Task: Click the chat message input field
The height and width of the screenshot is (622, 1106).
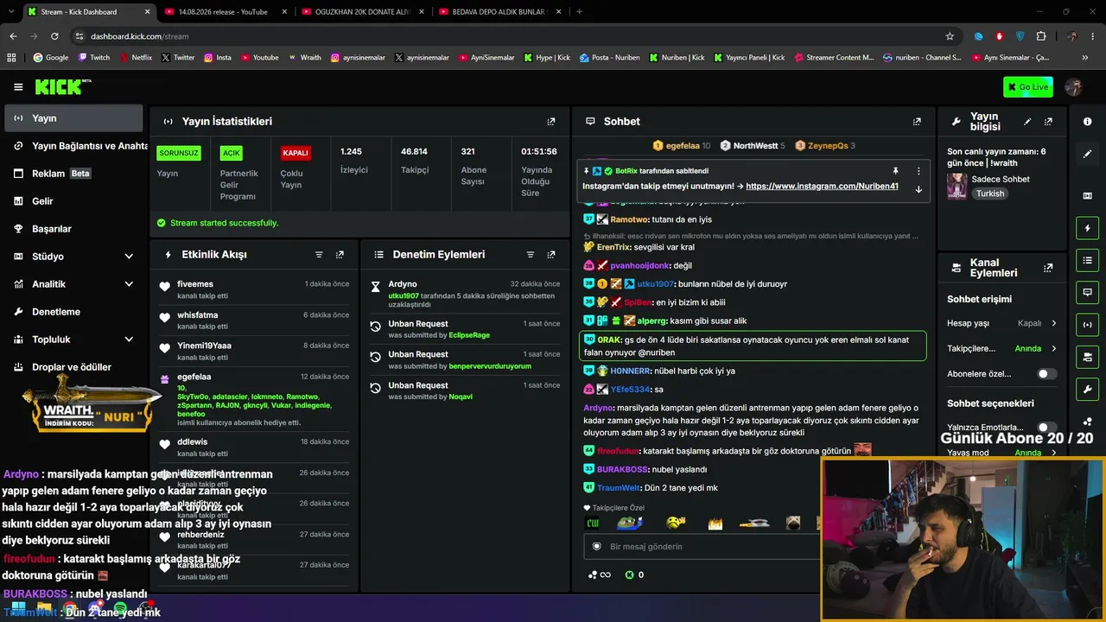Action: click(x=700, y=547)
